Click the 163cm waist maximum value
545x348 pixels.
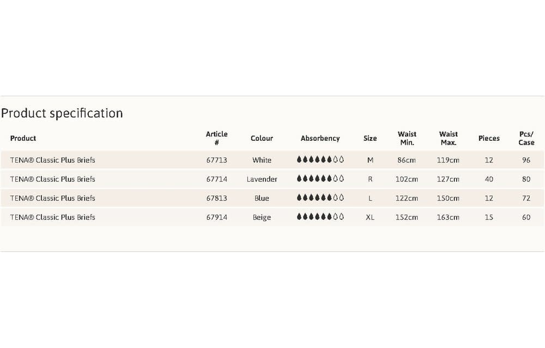448,217
